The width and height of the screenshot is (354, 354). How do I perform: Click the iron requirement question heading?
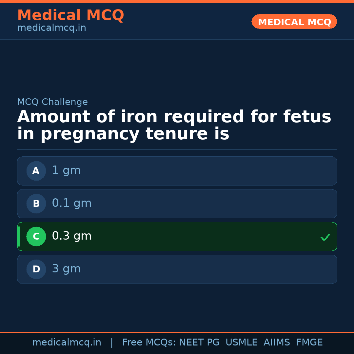[174, 126]
